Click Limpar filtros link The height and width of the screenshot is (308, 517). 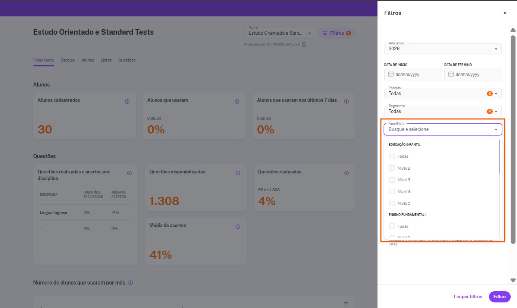click(x=468, y=297)
